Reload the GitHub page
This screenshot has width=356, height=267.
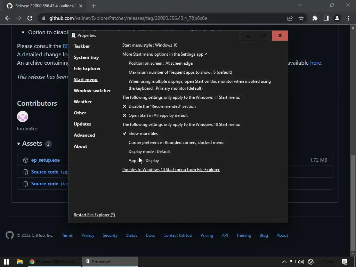point(30,18)
